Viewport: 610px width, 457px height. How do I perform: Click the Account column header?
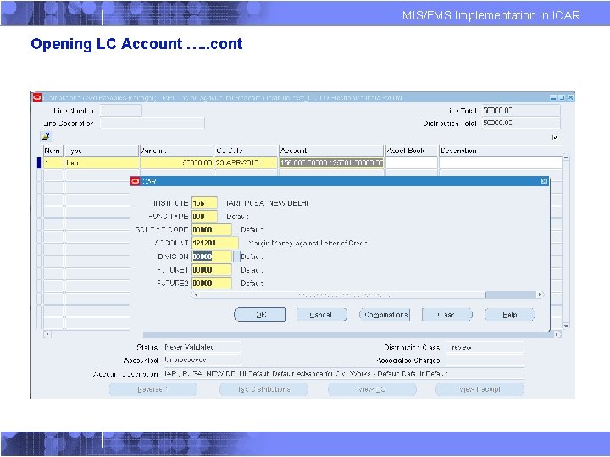click(331, 151)
